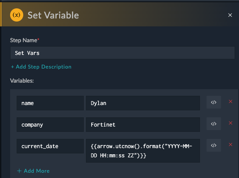Focus the Step Name field containing Set Vars
This screenshot has width=239, height=178.
122,53
